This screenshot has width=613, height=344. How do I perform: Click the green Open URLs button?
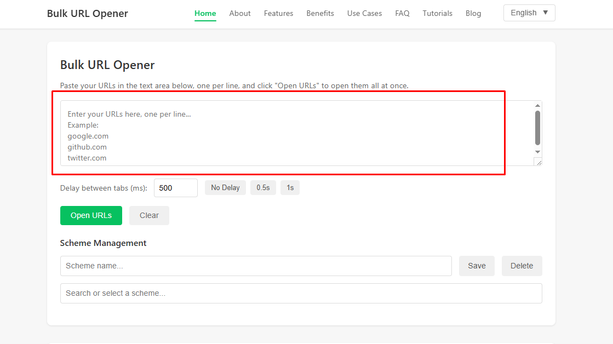pos(91,215)
